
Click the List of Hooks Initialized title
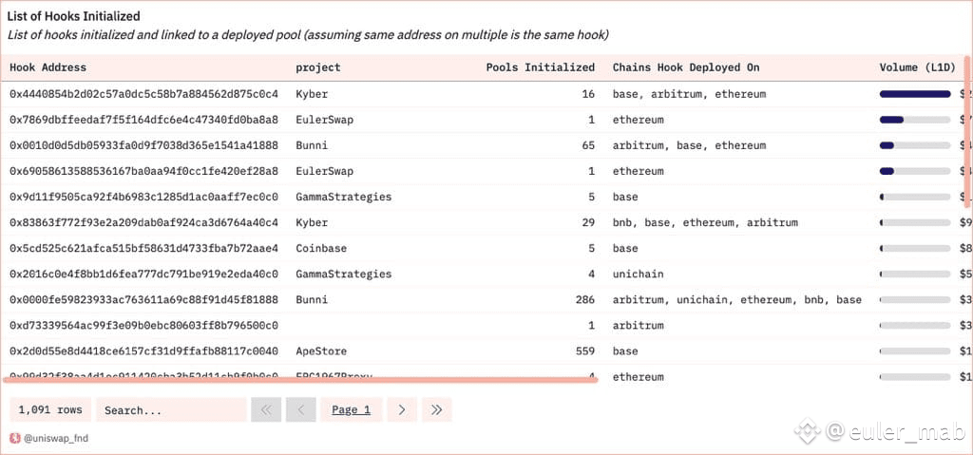73,16
